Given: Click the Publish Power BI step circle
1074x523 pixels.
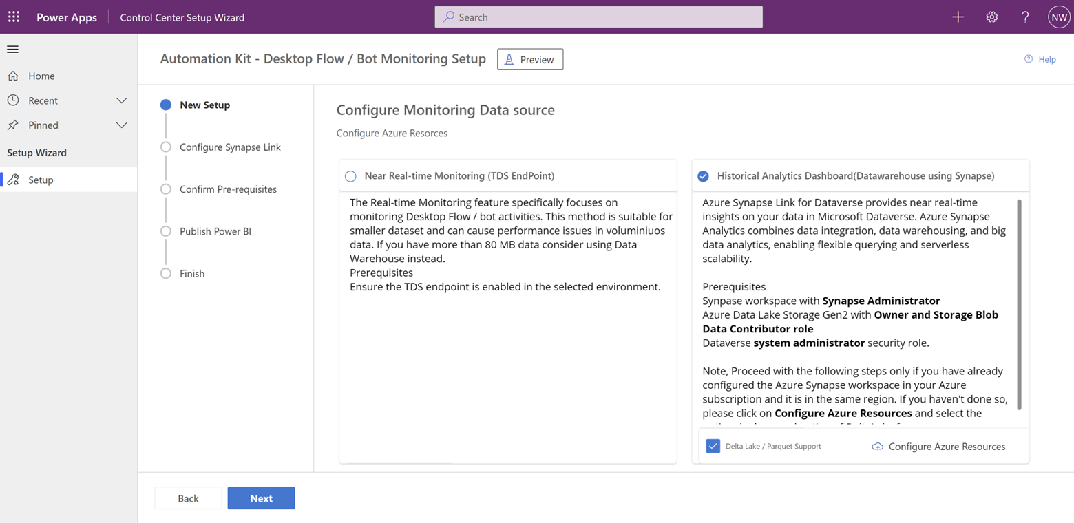Looking at the screenshot, I should click(165, 231).
